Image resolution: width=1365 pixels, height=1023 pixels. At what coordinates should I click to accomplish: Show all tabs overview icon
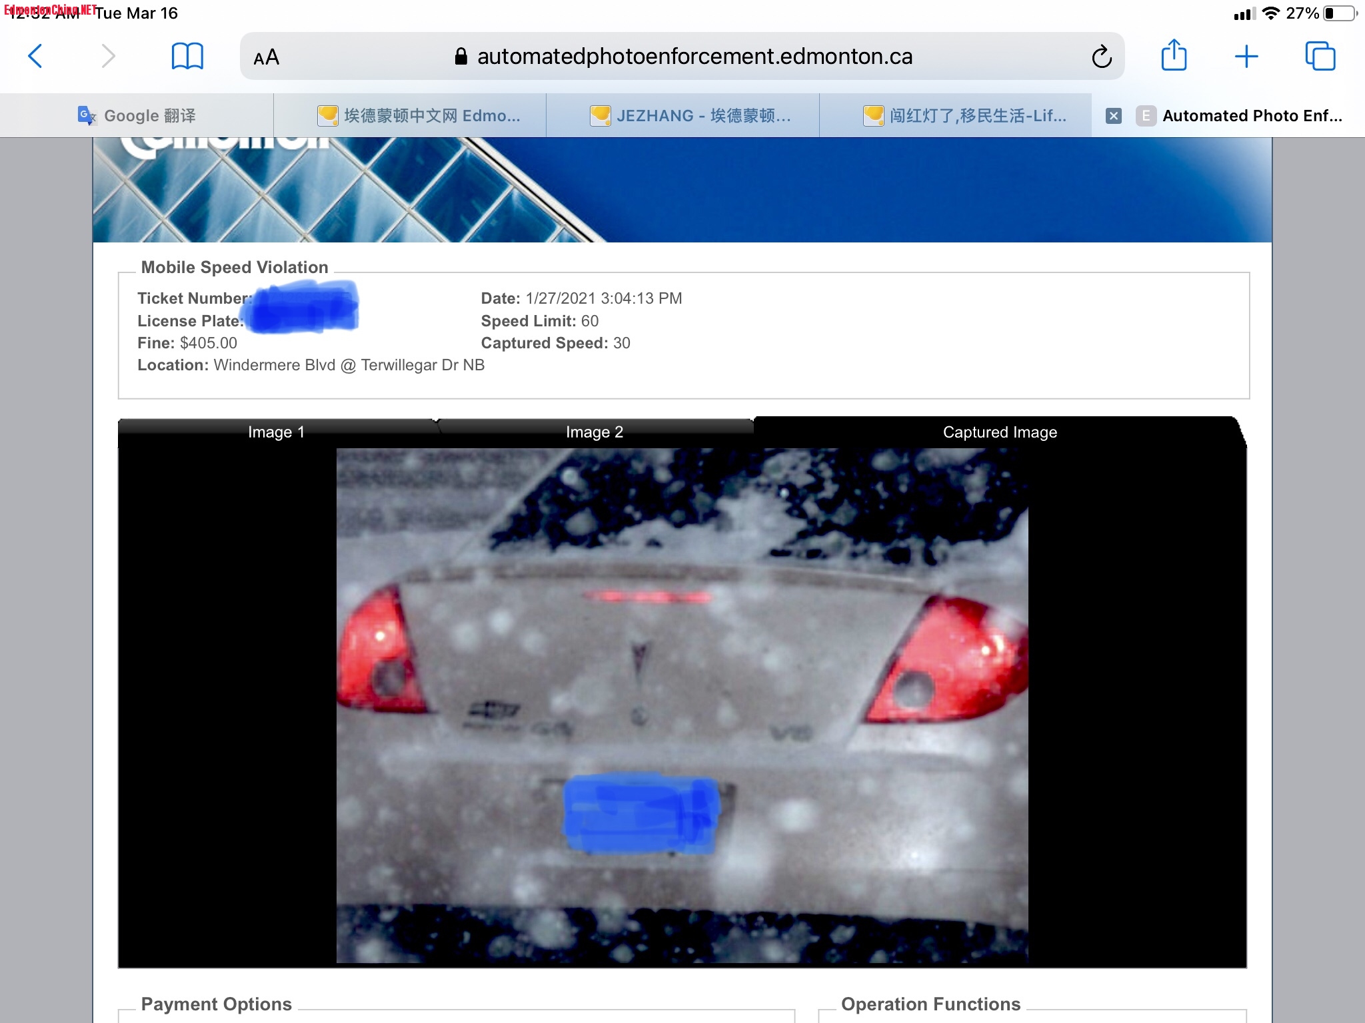pyautogui.click(x=1320, y=56)
